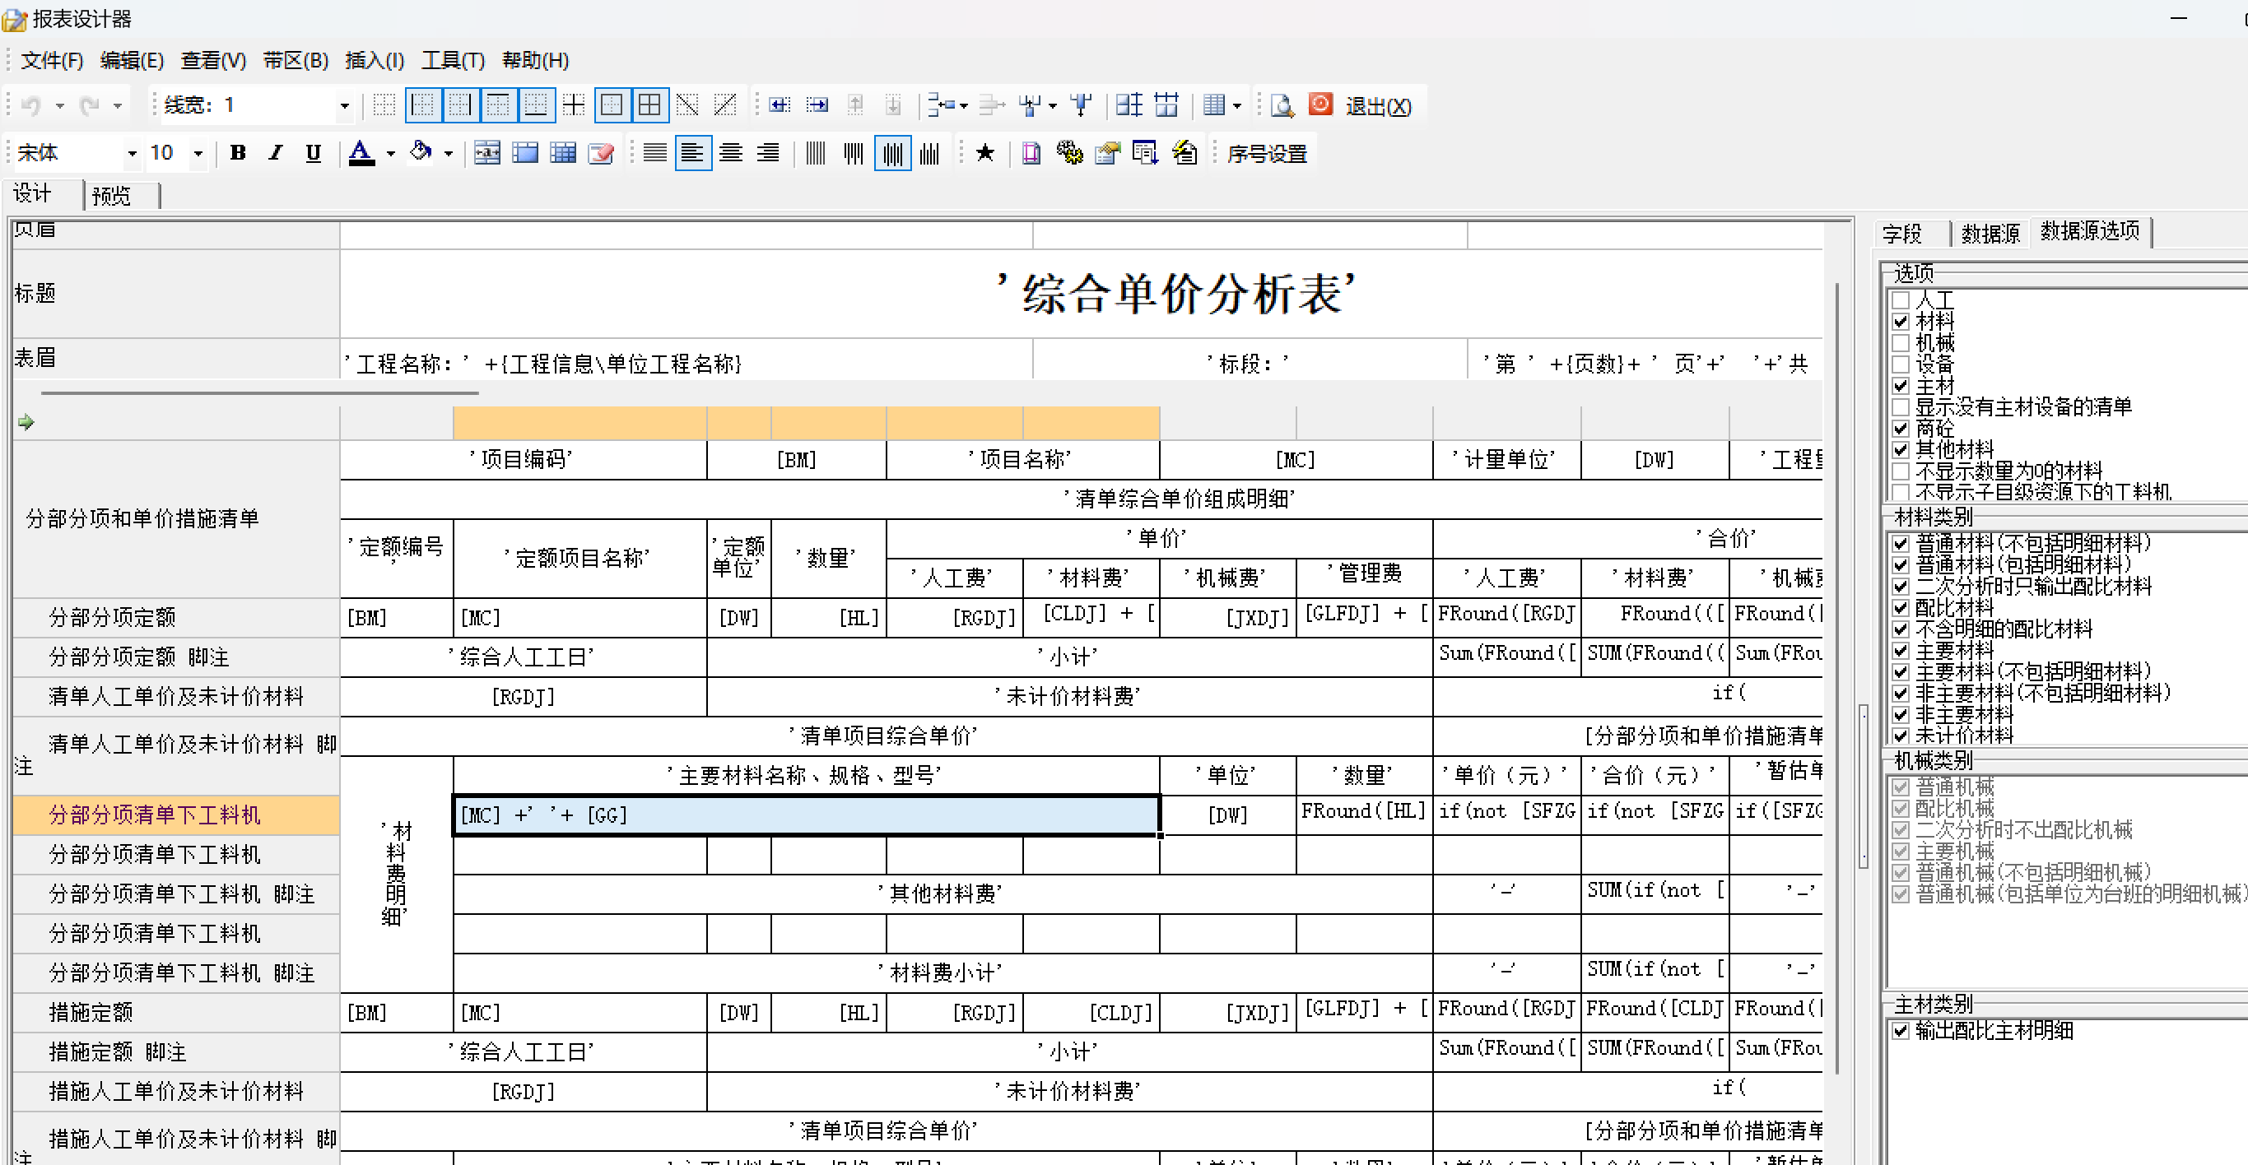This screenshot has height=1165, width=2248.
Task: Click the 退出(X) exit button
Action: point(1378,106)
